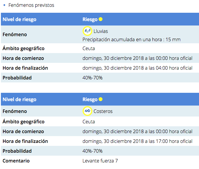The width and height of the screenshot is (199, 169).
Task: Click yellow risk dot in coastal table header
Action: (101, 99)
